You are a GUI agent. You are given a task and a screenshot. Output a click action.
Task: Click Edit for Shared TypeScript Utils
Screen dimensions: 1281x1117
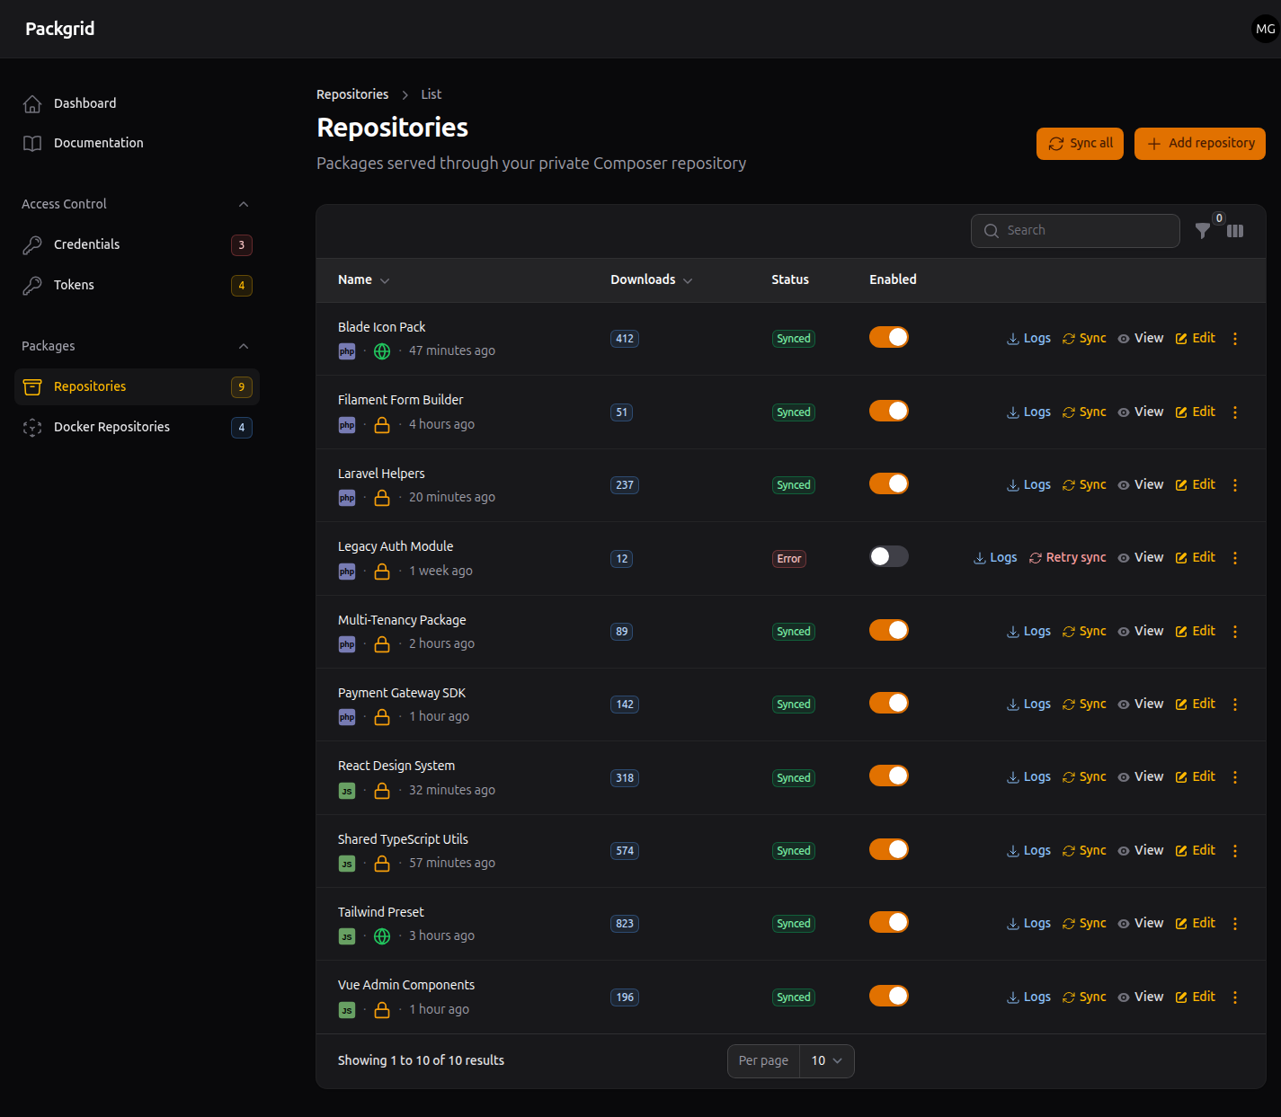pyautogui.click(x=1196, y=851)
